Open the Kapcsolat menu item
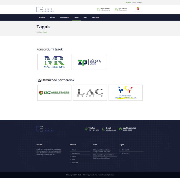180x178 pixels. click(x=96, y=18)
